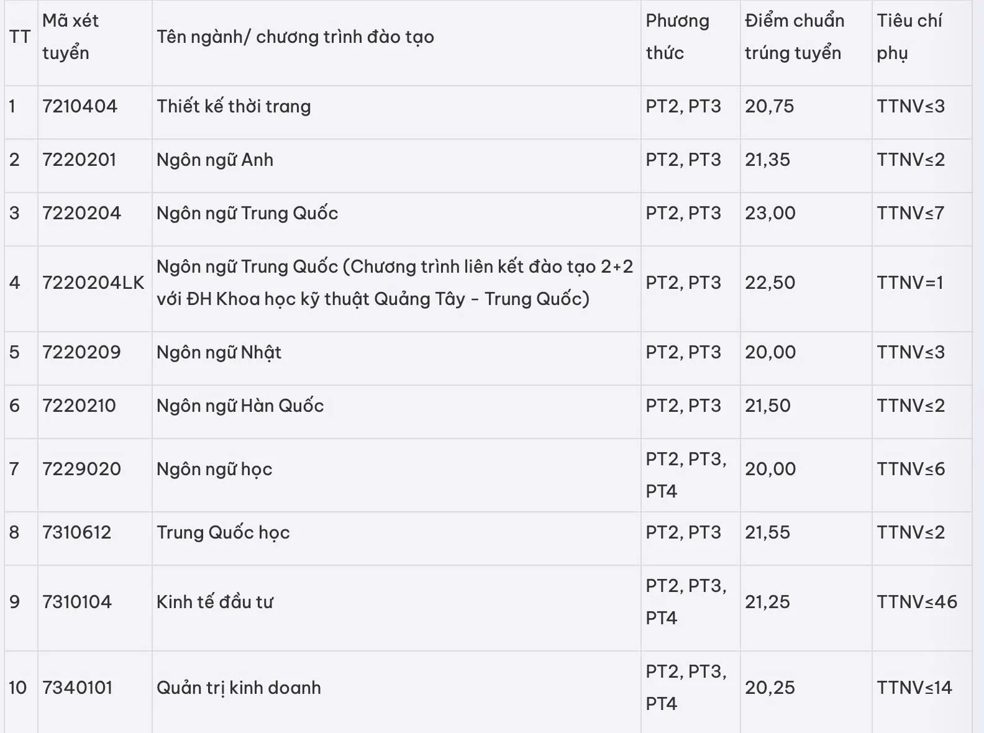The width and height of the screenshot is (984, 733).
Task: Click the TTNV≤46 criteria cell
Action: [917, 602]
